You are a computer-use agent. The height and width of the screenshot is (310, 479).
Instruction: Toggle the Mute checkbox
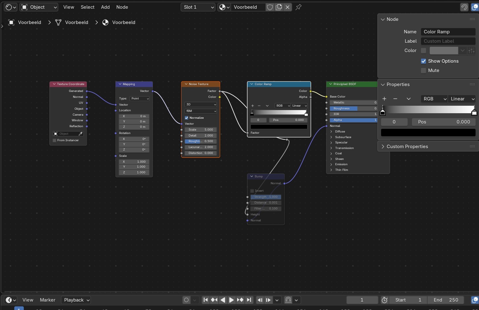tap(423, 70)
